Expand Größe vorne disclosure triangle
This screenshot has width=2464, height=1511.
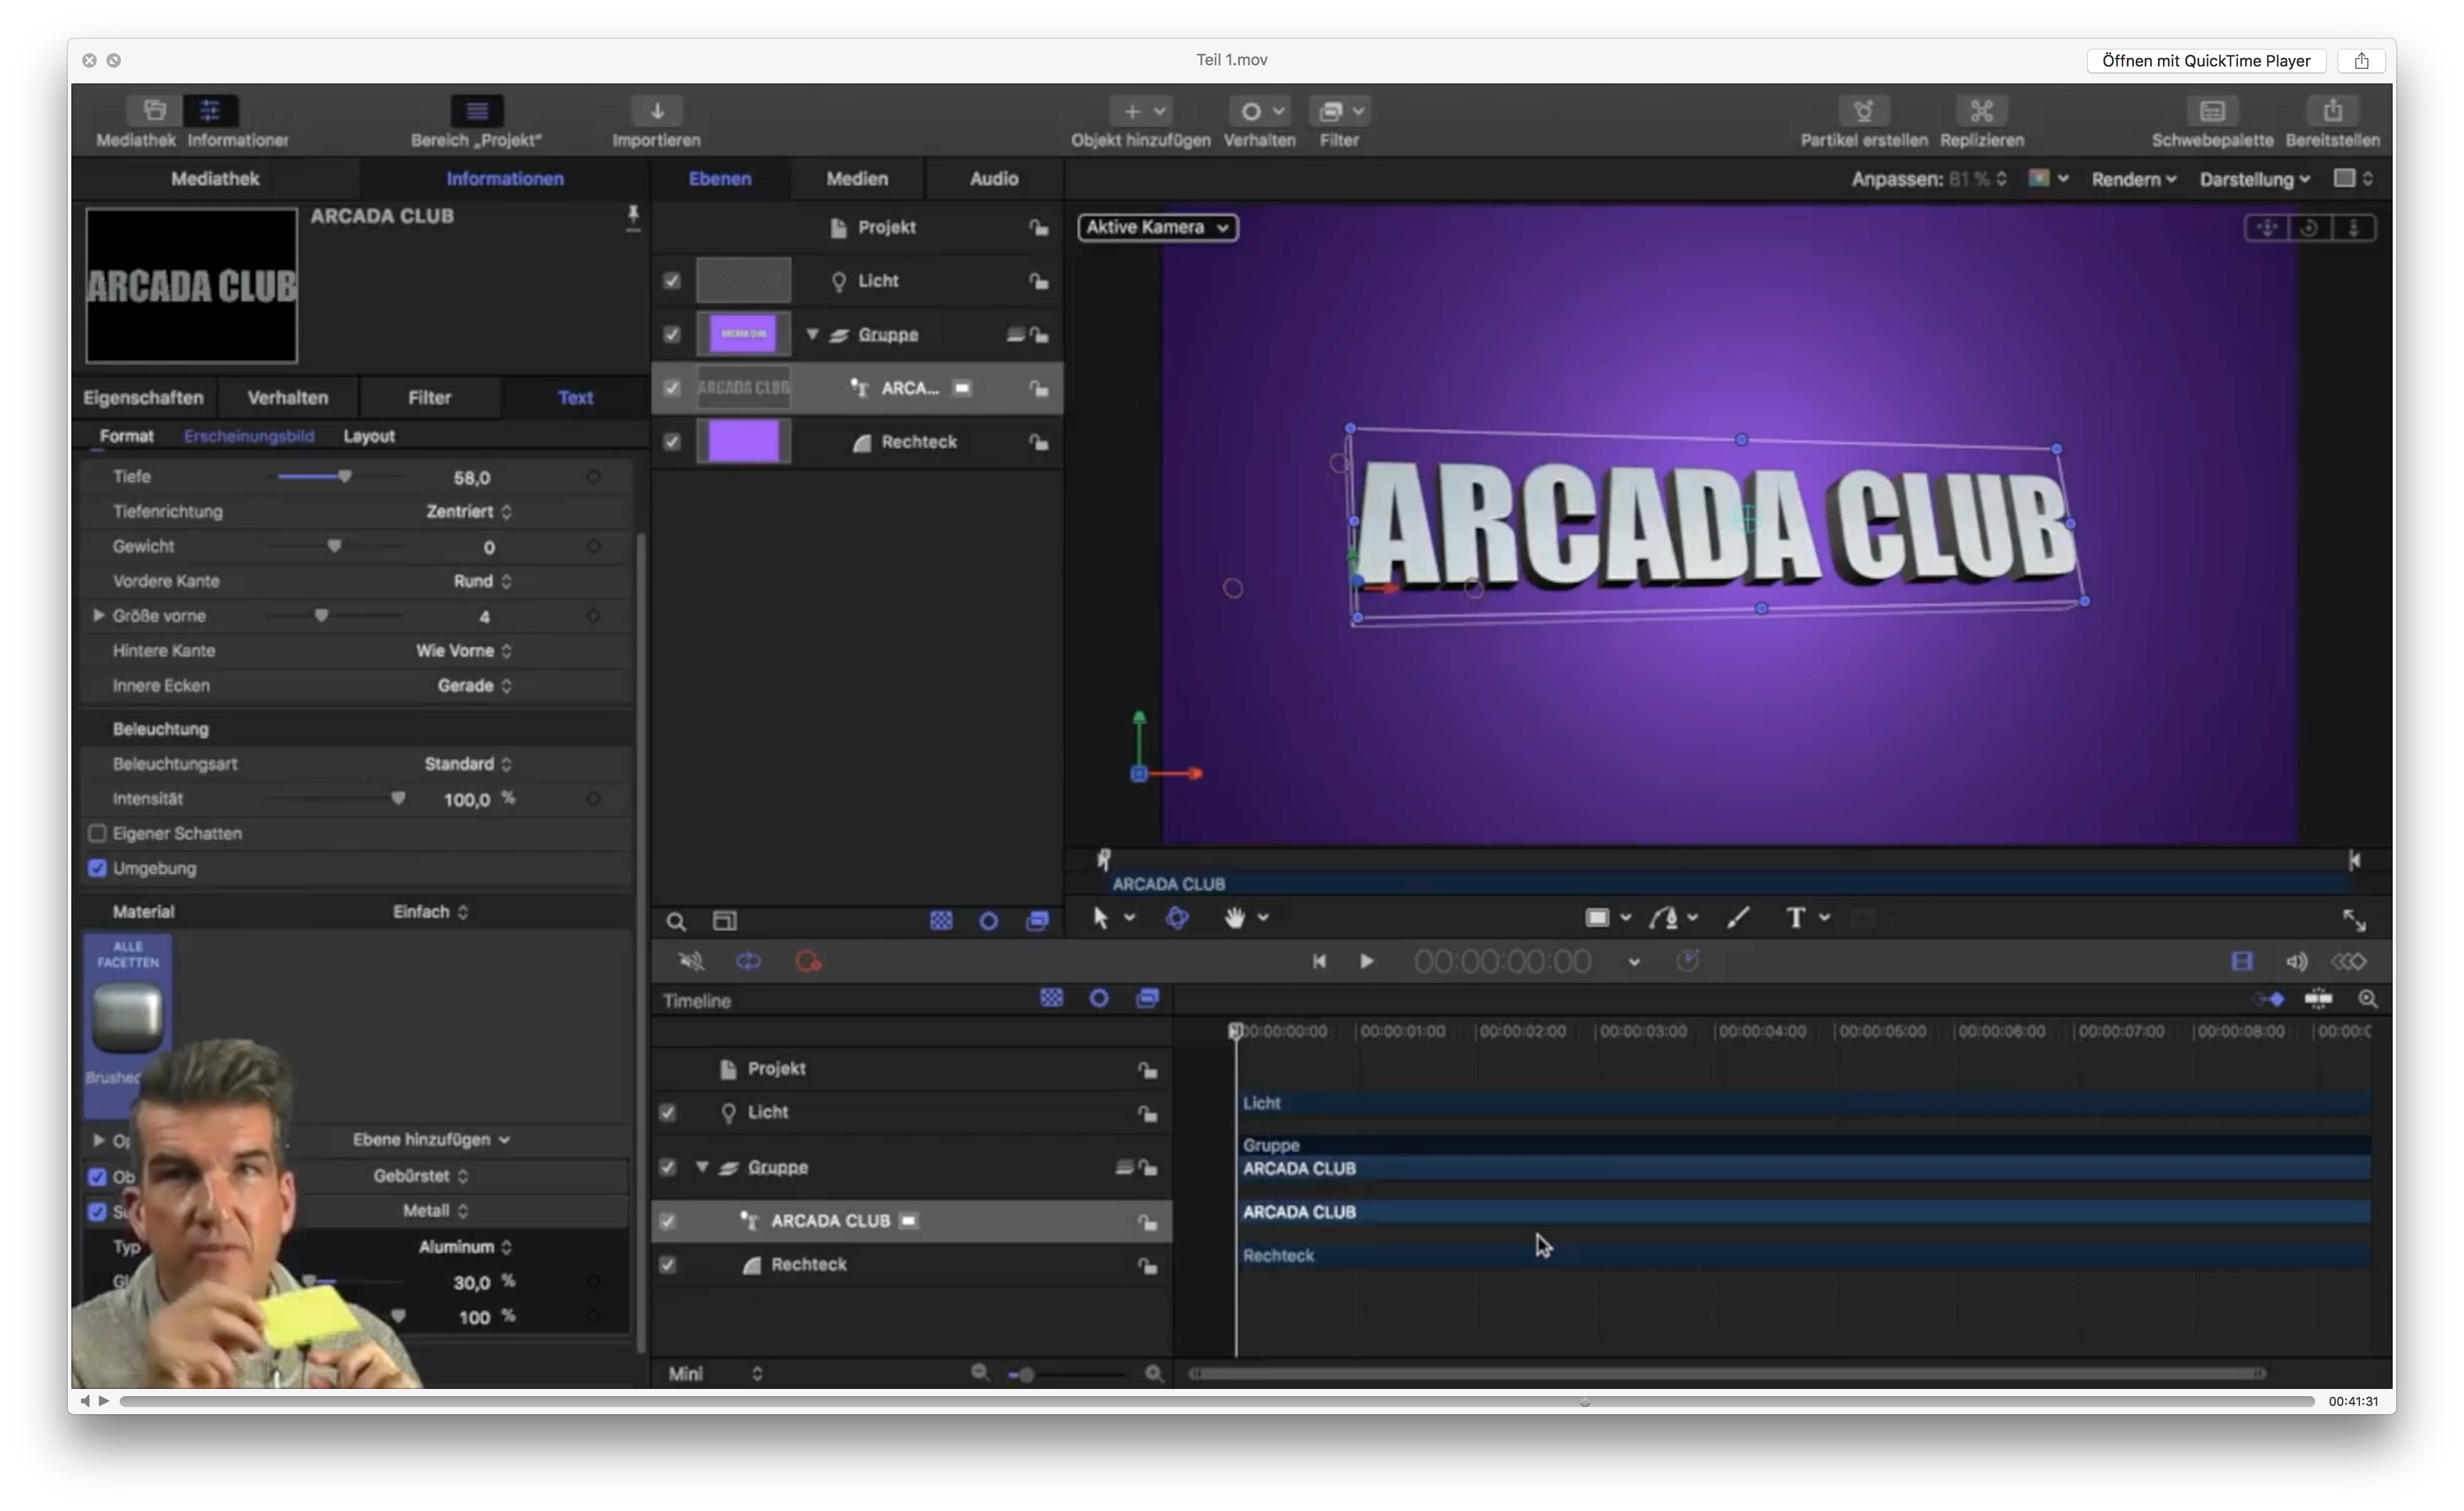coord(99,616)
